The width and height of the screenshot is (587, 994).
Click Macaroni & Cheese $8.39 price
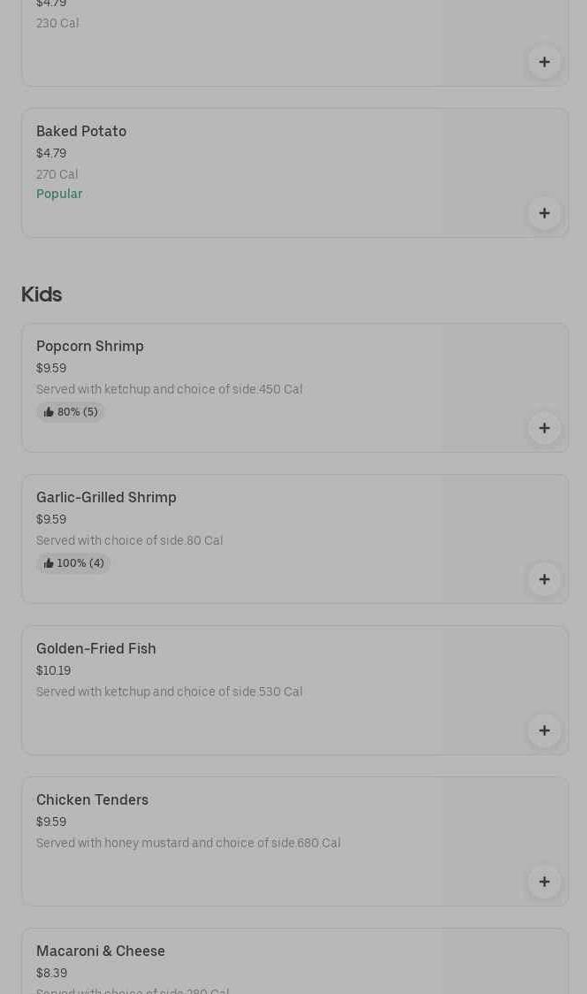coord(52,974)
